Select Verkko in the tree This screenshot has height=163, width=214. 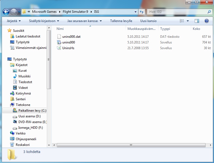point(21,133)
